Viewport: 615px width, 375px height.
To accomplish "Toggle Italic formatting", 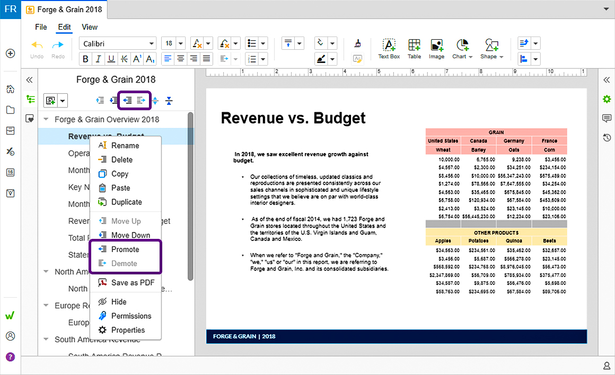I will 99,59.
